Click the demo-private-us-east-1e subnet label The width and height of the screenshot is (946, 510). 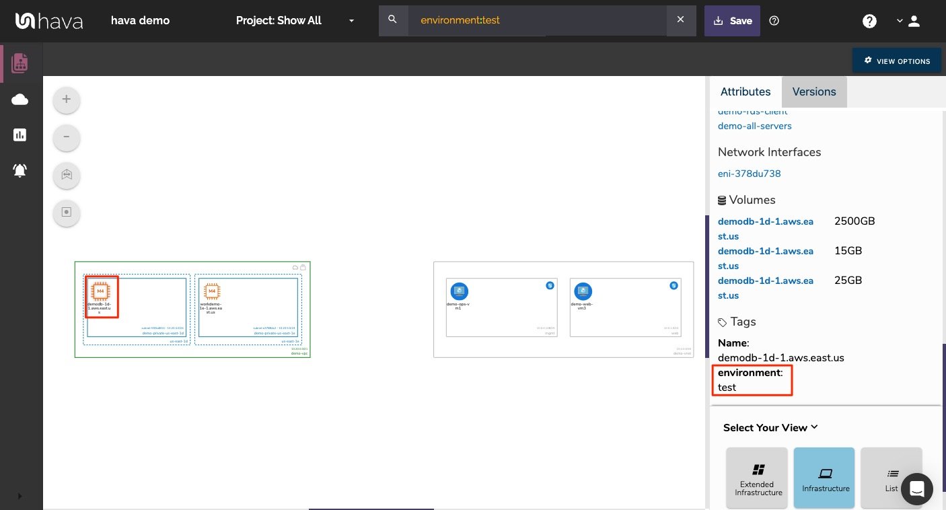click(275, 333)
